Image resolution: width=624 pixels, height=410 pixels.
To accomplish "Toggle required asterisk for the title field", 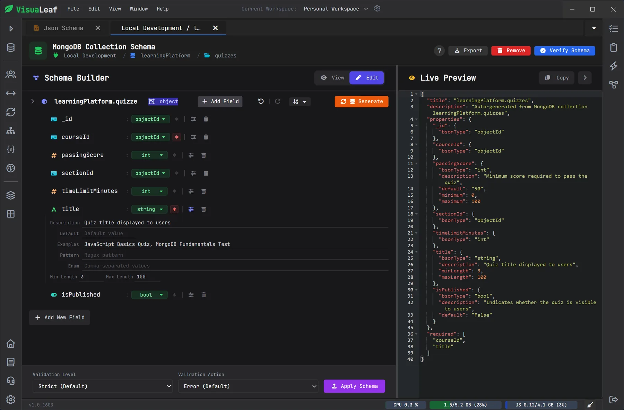I will 174,209.
